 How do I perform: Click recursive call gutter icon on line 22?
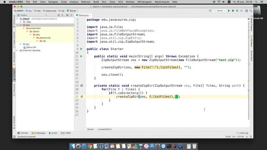pyautogui.click(x=82, y=97)
